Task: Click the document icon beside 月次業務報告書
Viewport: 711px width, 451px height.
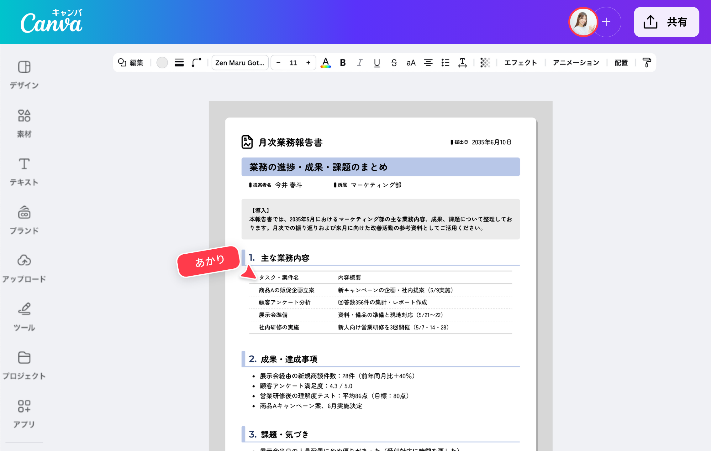Action: [x=247, y=142]
